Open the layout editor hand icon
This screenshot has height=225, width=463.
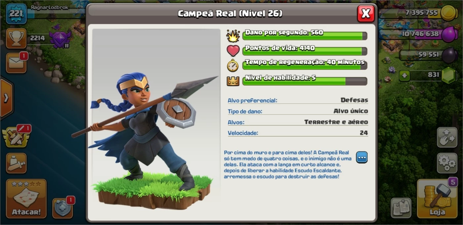point(447,137)
